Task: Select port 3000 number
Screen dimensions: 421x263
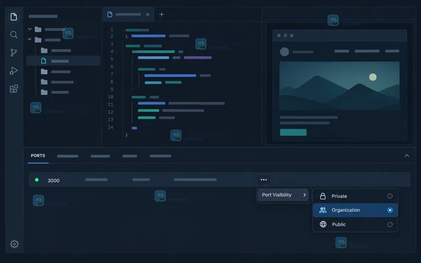Action: (53, 181)
